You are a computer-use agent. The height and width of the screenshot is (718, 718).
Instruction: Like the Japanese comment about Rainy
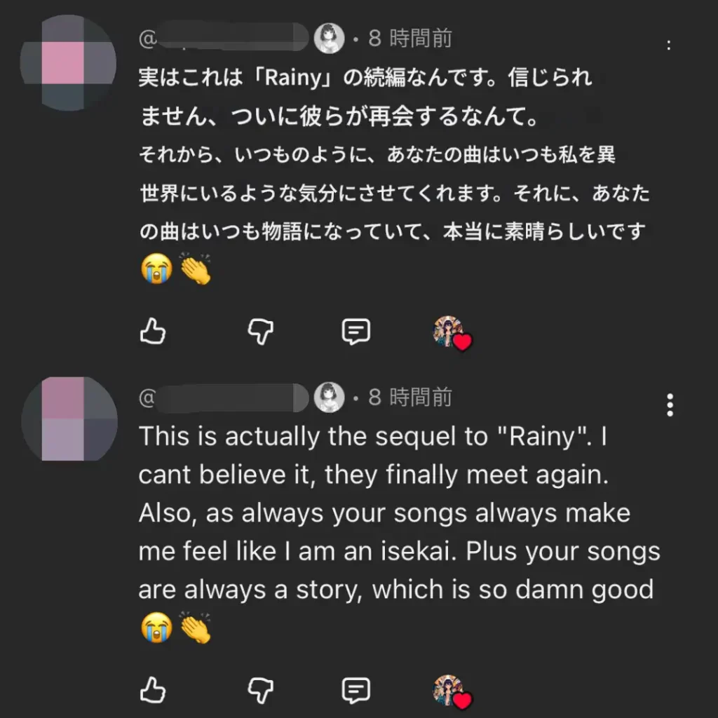pos(153,332)
